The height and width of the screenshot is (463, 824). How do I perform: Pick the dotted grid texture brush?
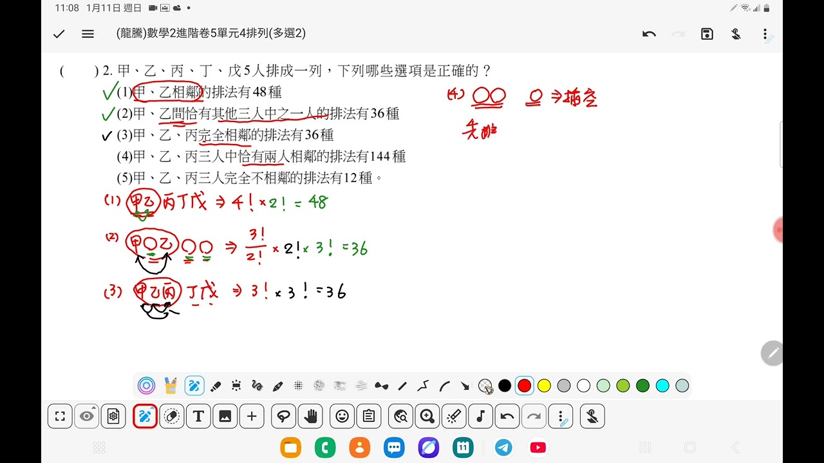tap(298, 386)
